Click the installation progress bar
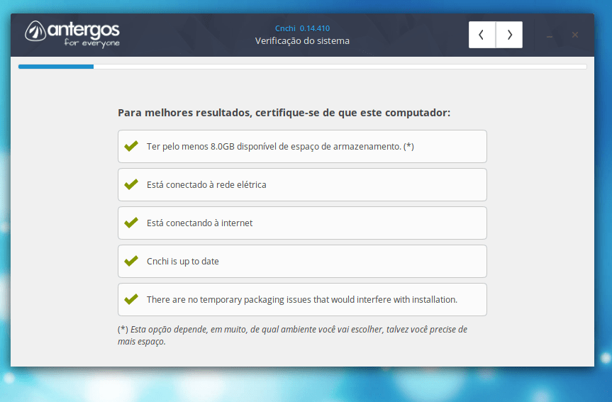 (302, 67)
